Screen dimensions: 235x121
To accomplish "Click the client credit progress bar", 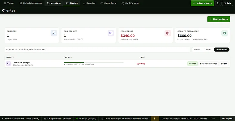I will tap(93, 62).
